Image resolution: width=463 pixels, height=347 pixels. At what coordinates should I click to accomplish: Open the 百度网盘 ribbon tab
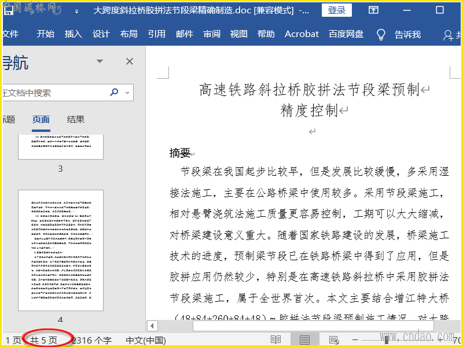pos(346,34)
